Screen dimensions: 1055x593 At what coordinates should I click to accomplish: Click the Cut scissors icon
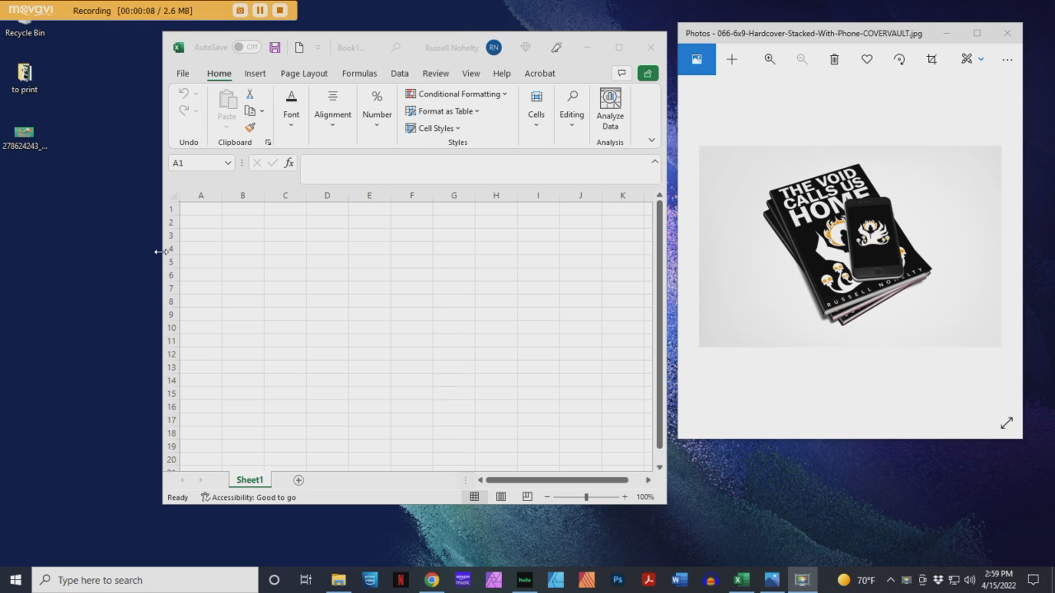pos(250,94)
